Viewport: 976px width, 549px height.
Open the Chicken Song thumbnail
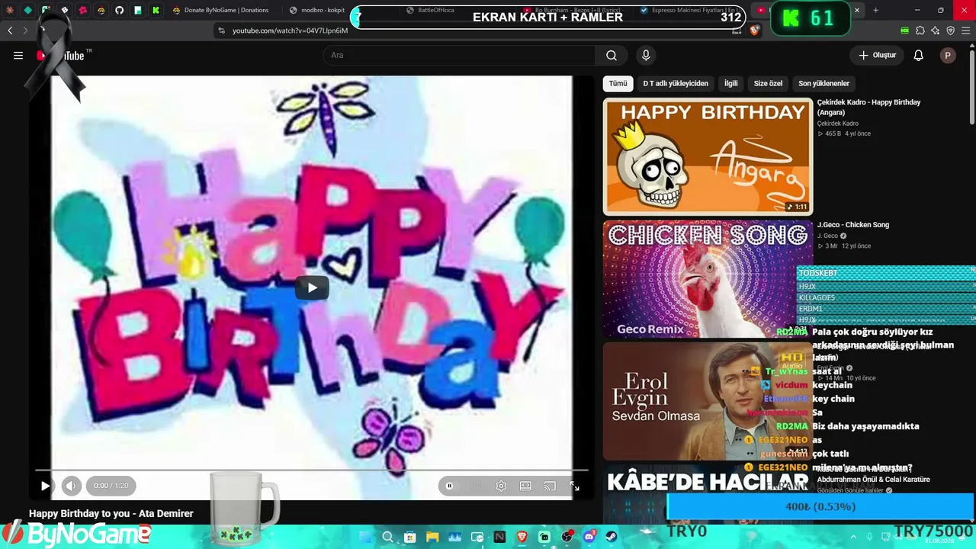708,279
